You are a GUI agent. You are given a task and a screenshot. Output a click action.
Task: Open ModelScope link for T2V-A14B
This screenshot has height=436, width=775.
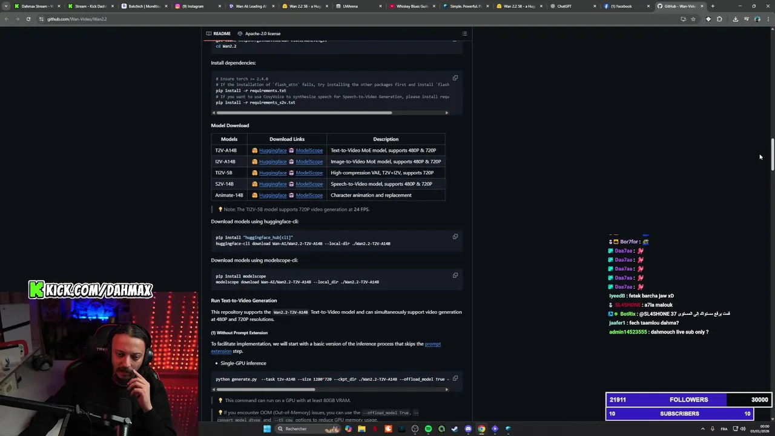click(309, 150)
